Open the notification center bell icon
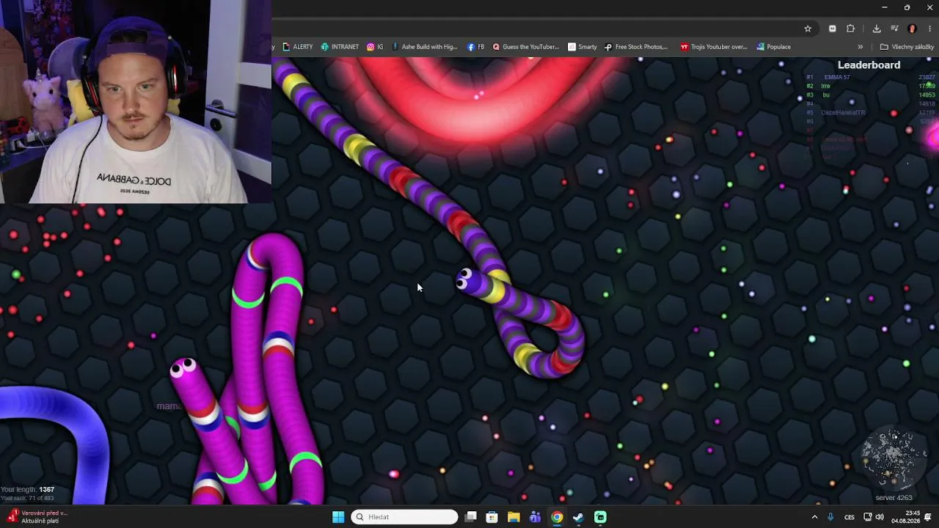Image resolution: width=939 pixels, height=528 pixels. click(928, 517)
